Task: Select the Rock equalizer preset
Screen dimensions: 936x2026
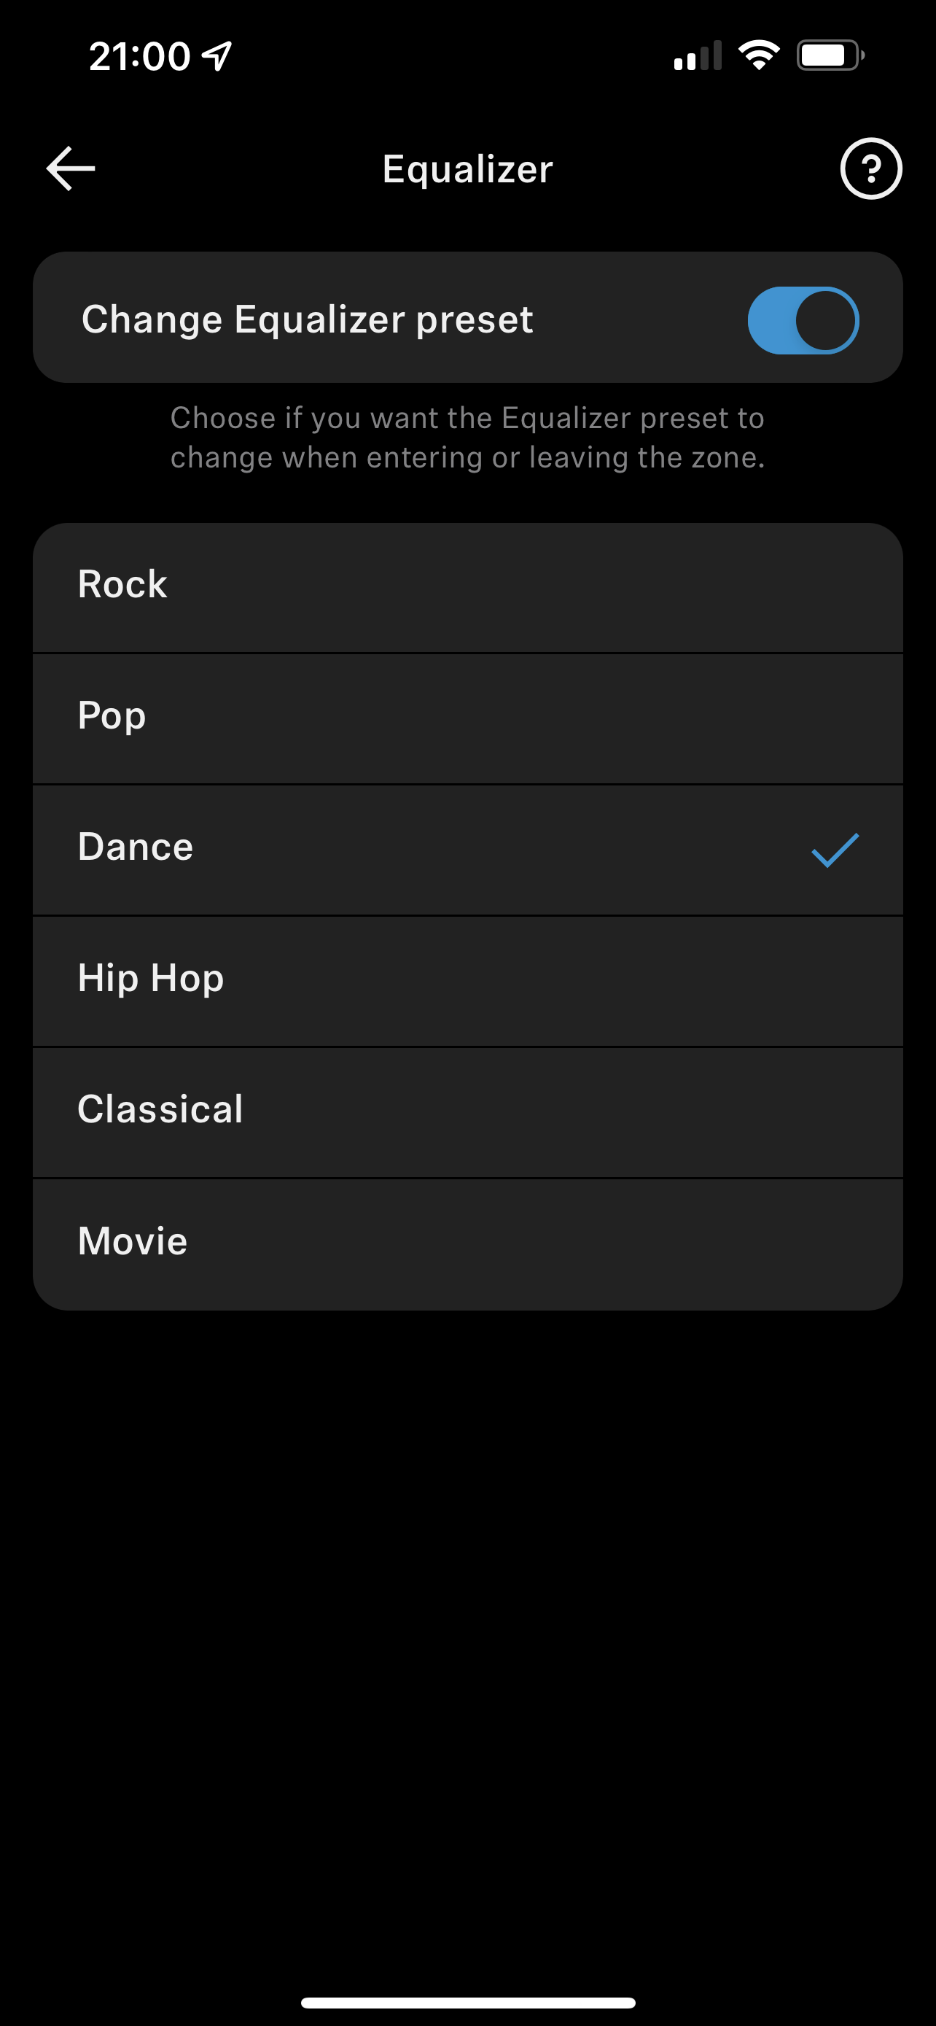Action: 467,588
